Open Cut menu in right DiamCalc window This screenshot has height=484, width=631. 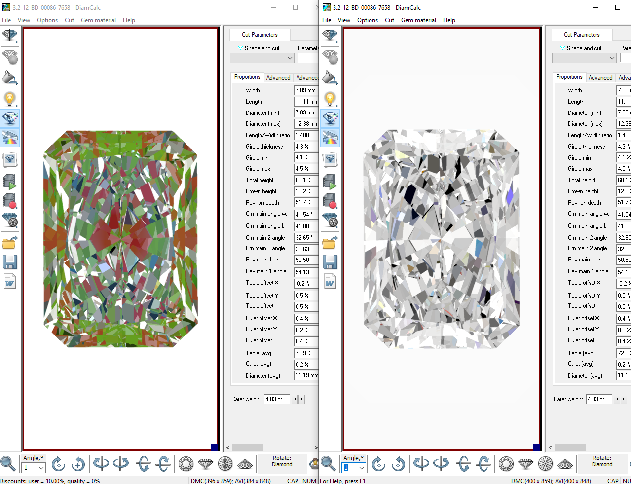point(390,20)
